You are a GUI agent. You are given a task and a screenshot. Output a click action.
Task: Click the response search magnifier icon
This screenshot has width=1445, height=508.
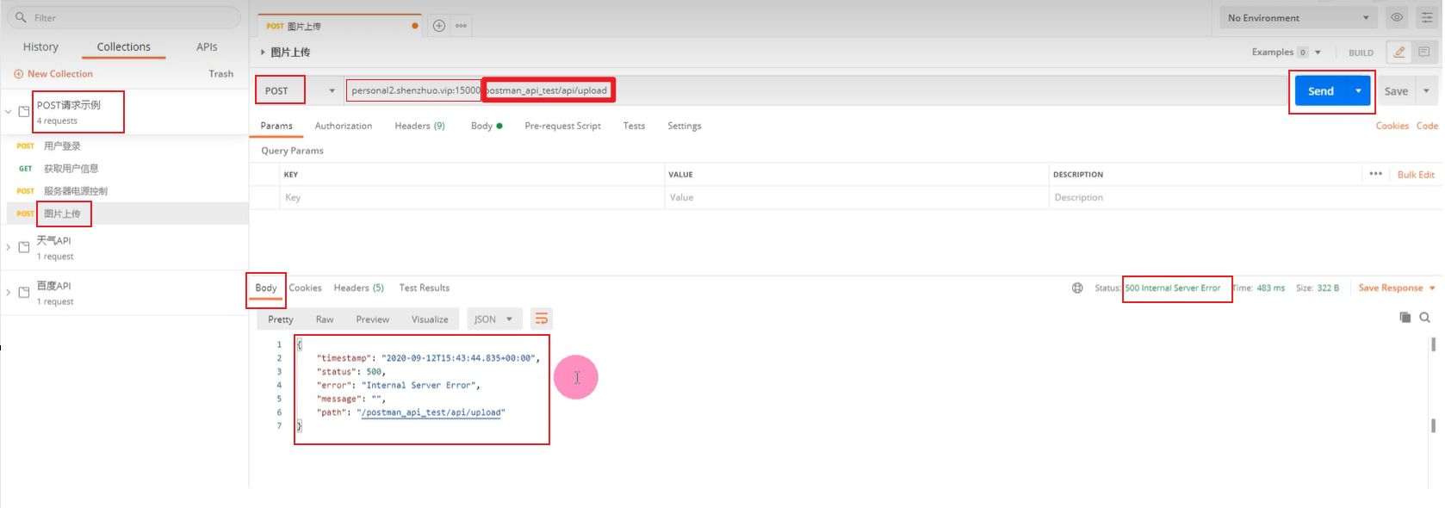click(1425, 318)
